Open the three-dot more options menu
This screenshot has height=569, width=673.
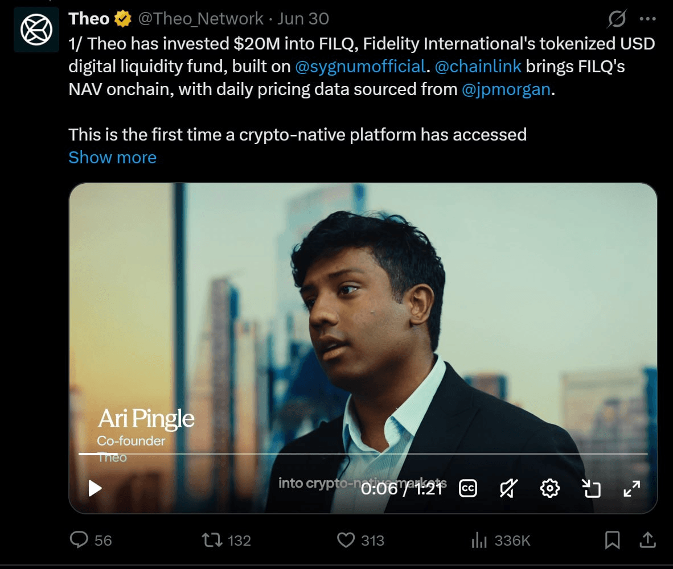pyautogui.click(x=648, y=19)
